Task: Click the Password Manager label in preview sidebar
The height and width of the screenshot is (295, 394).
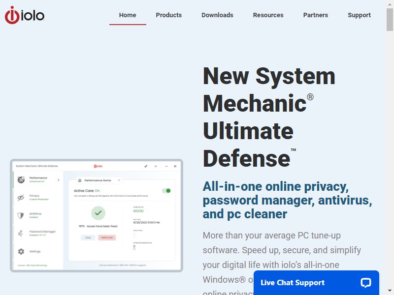Action: point(42,232)
